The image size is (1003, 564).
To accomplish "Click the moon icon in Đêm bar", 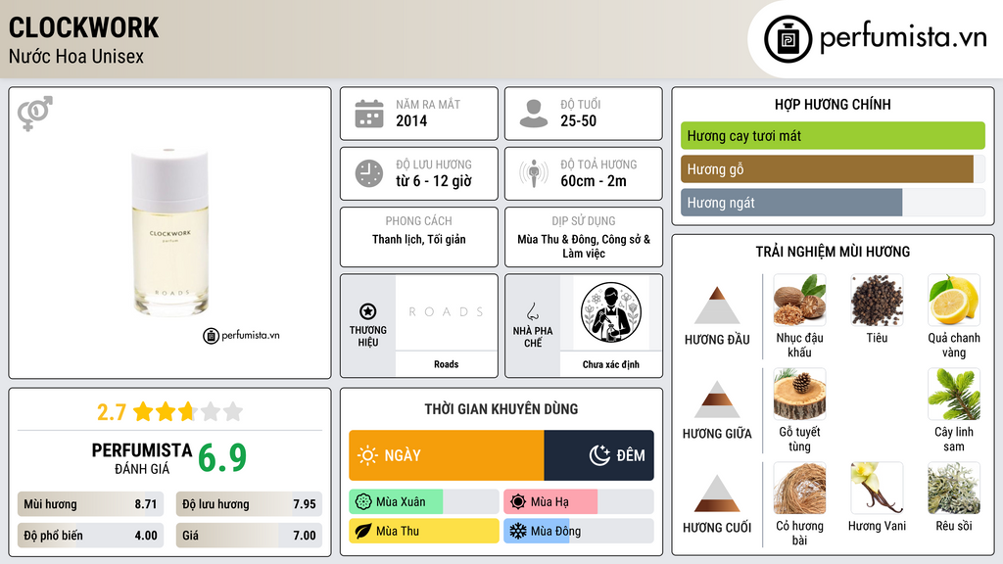I will [x=599, y=455].
